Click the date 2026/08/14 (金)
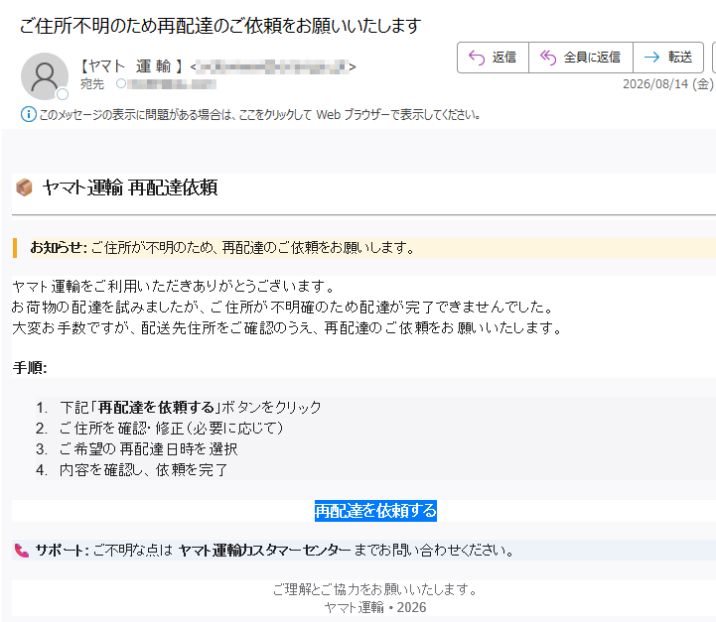The image size is (716, 622). pos(667,84)
